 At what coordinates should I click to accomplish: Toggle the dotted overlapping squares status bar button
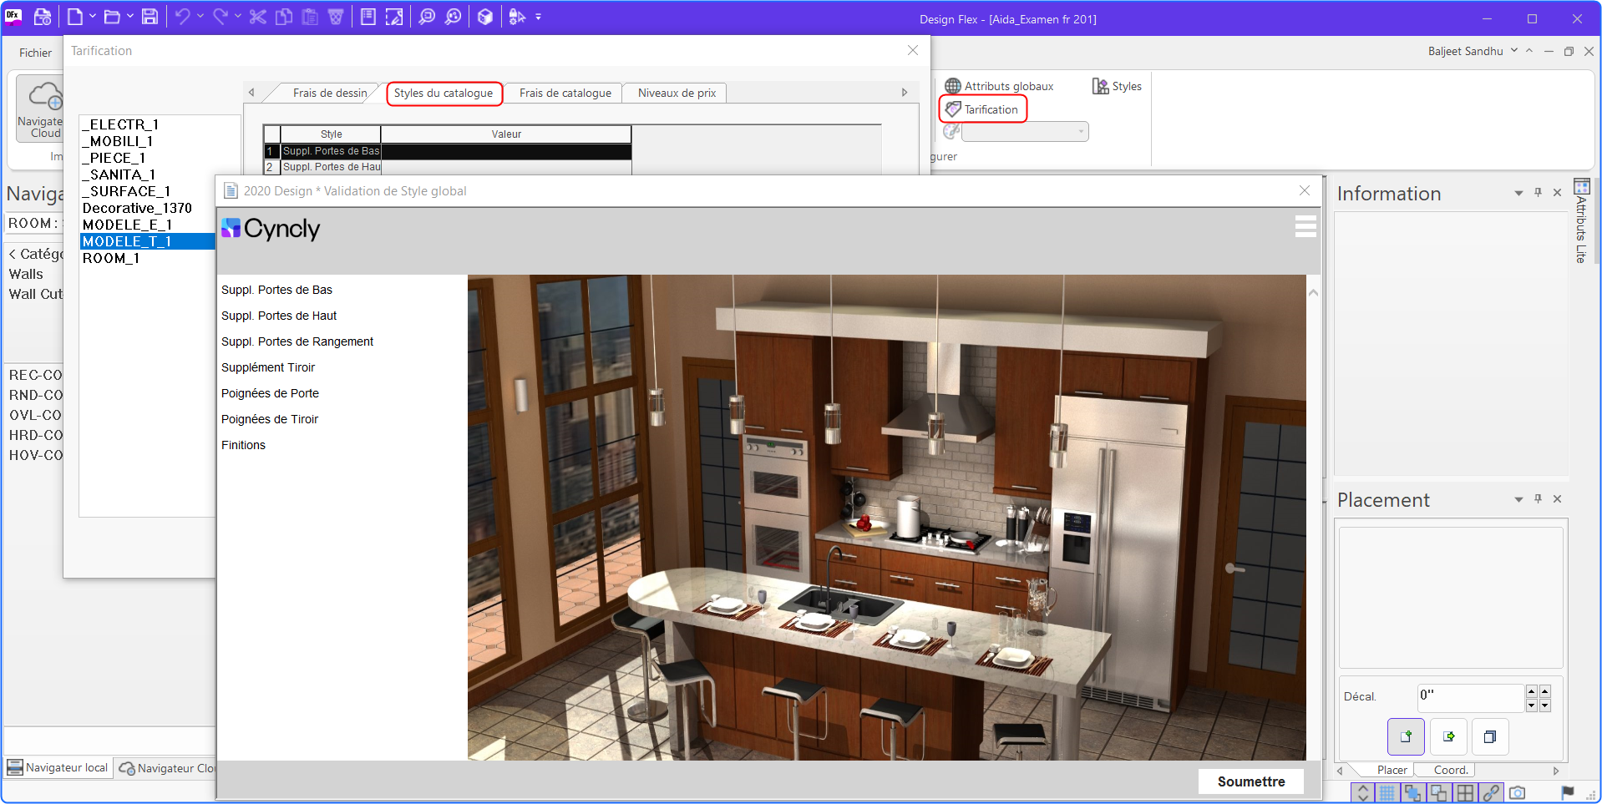[x=1439, y=792]
